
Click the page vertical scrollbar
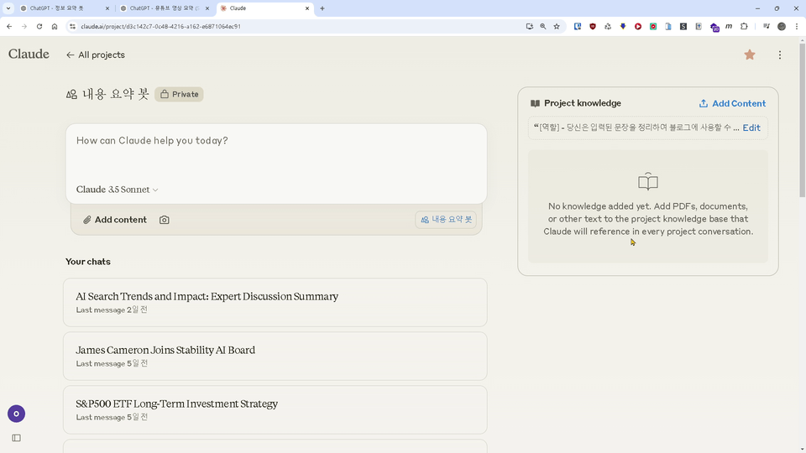click(x=802, y=121)
